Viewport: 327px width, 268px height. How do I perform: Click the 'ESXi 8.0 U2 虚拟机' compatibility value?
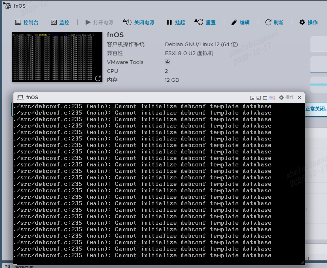[x=189, y=53]
